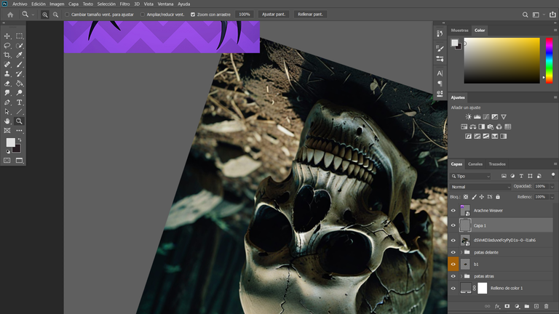This screenshot has width=559, height=314.
Task: Toggle Quick Mask mode
Action: [x=7, y=161]
